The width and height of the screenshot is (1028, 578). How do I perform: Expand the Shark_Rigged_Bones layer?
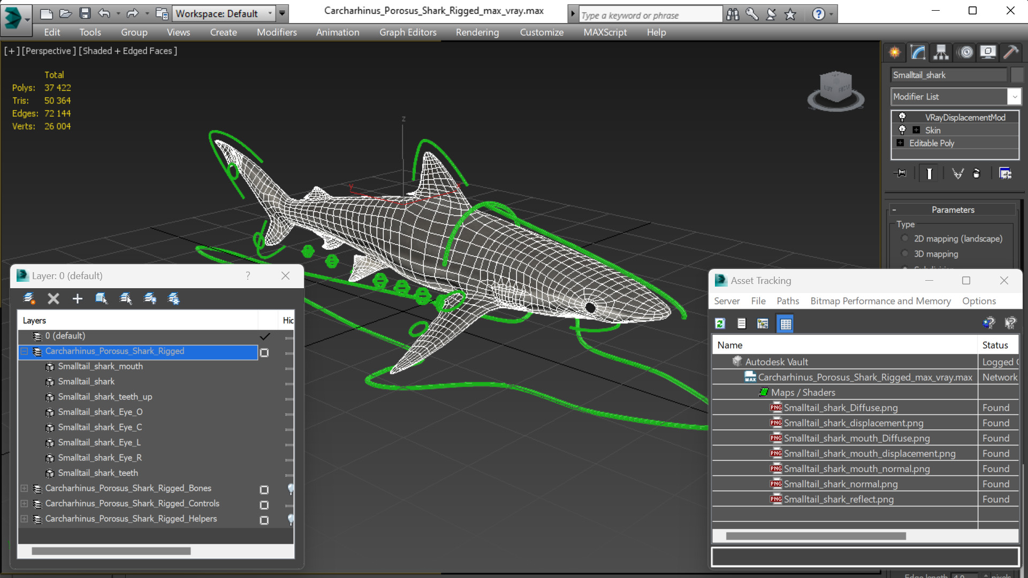(x=24, y=488)
